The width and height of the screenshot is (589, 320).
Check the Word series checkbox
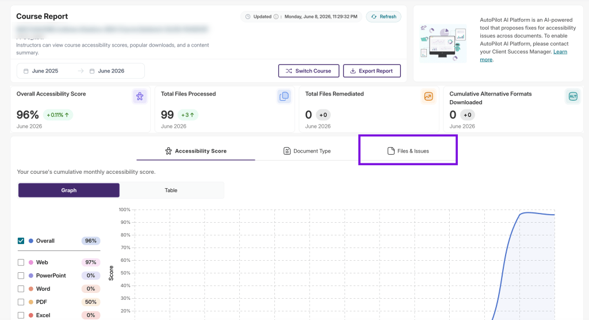21,289
